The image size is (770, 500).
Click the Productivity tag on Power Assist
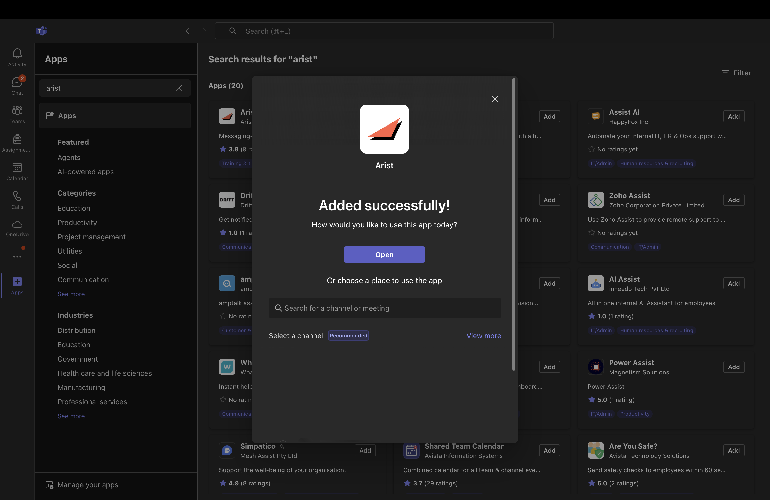tap(635, 414)
